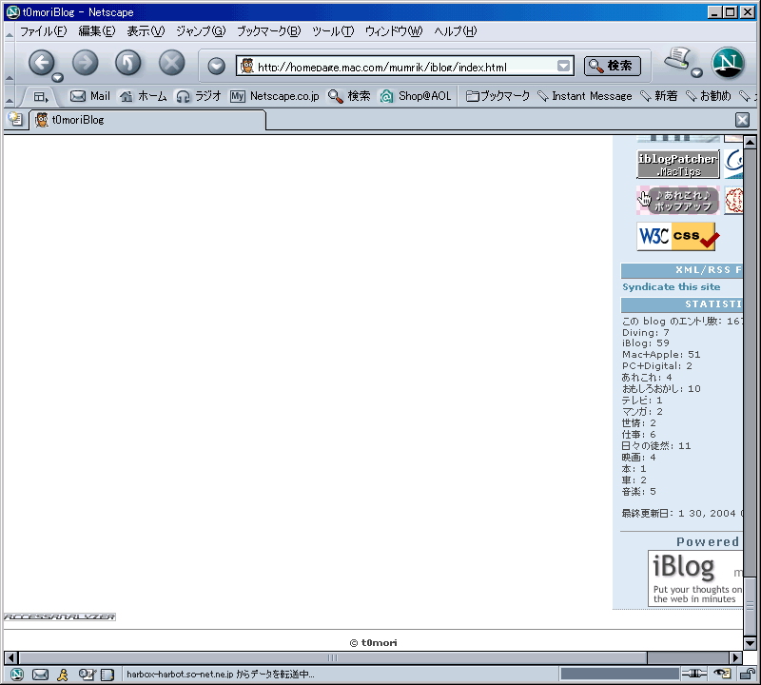The height and width of the screenshot is (685, 761).
Task: Expand the round menu button left of URL bar
Action: tap(217, 66)
